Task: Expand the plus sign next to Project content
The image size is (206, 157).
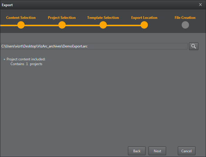Action: [x=4, y=59]
